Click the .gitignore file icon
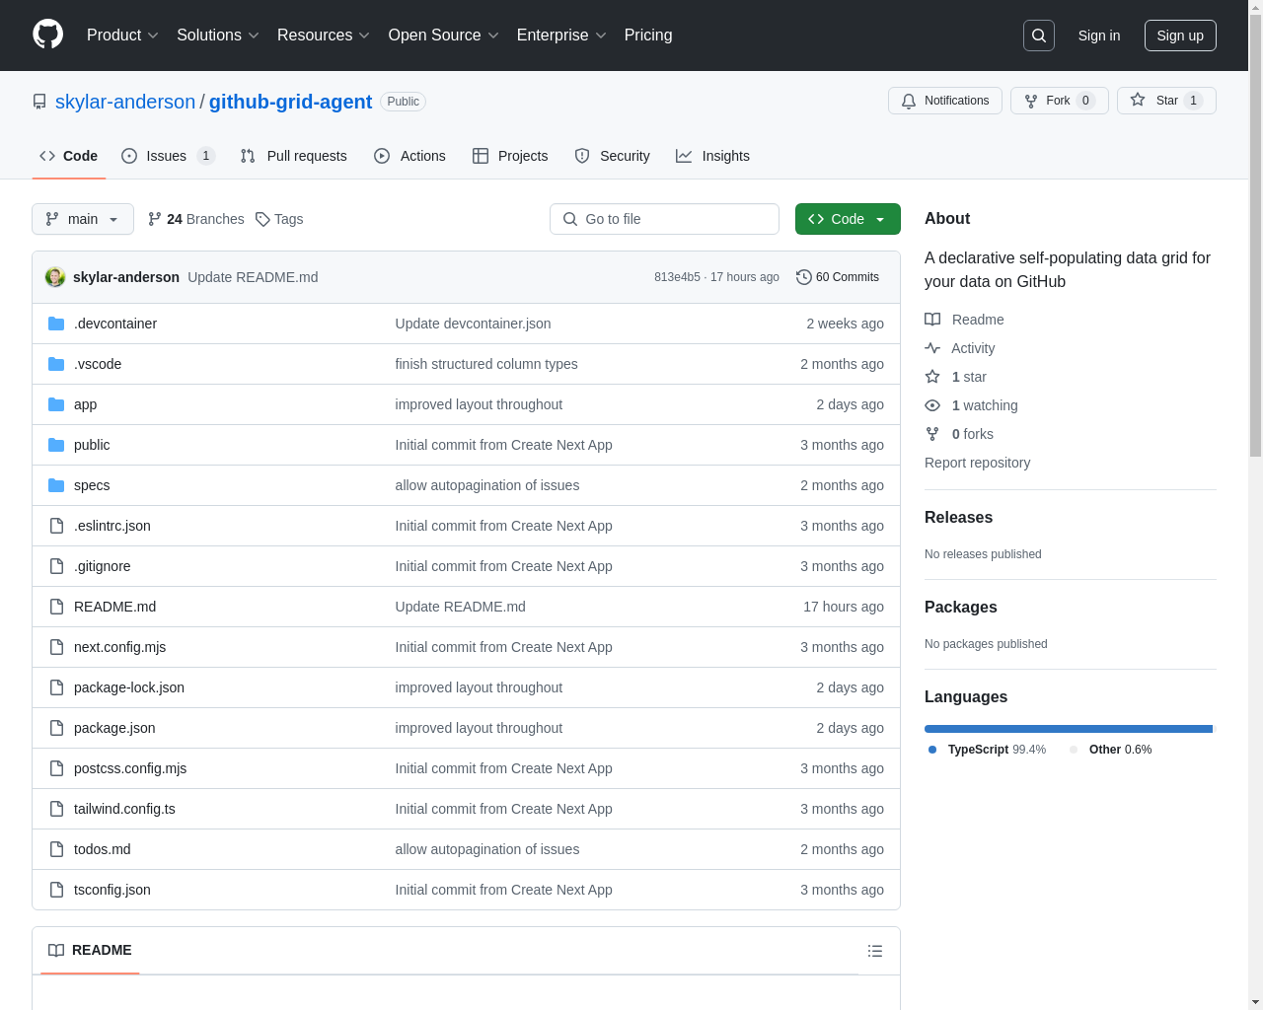The height and width of the screenshot is (1010, 1263). coord(56,566)
